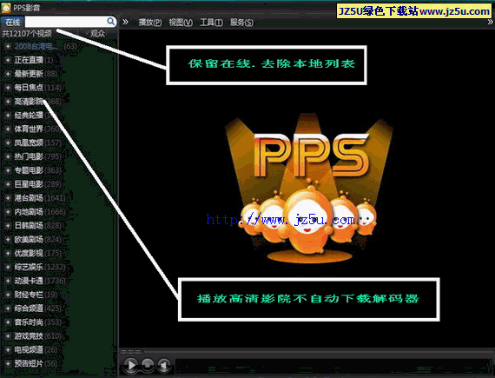Expand the 港台剧场 category
Image resolution: width=495 pixels, height=378 pixels.
8,198
